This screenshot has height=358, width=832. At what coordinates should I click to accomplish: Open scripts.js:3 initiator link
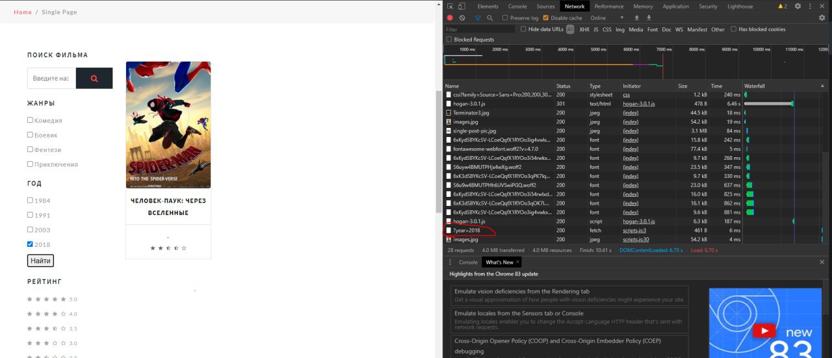(x=634, y=231)
